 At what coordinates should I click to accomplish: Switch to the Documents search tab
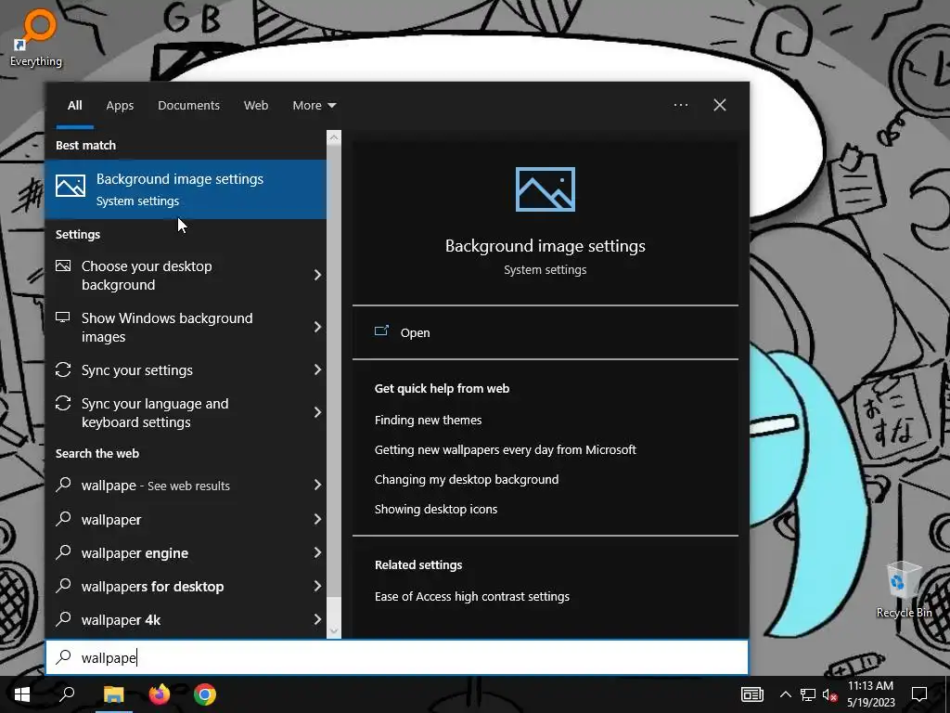point(189,106)
